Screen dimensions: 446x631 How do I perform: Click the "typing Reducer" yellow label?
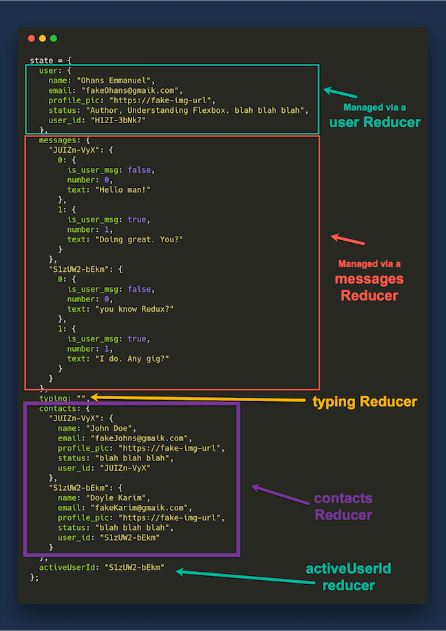coord(365,402)
